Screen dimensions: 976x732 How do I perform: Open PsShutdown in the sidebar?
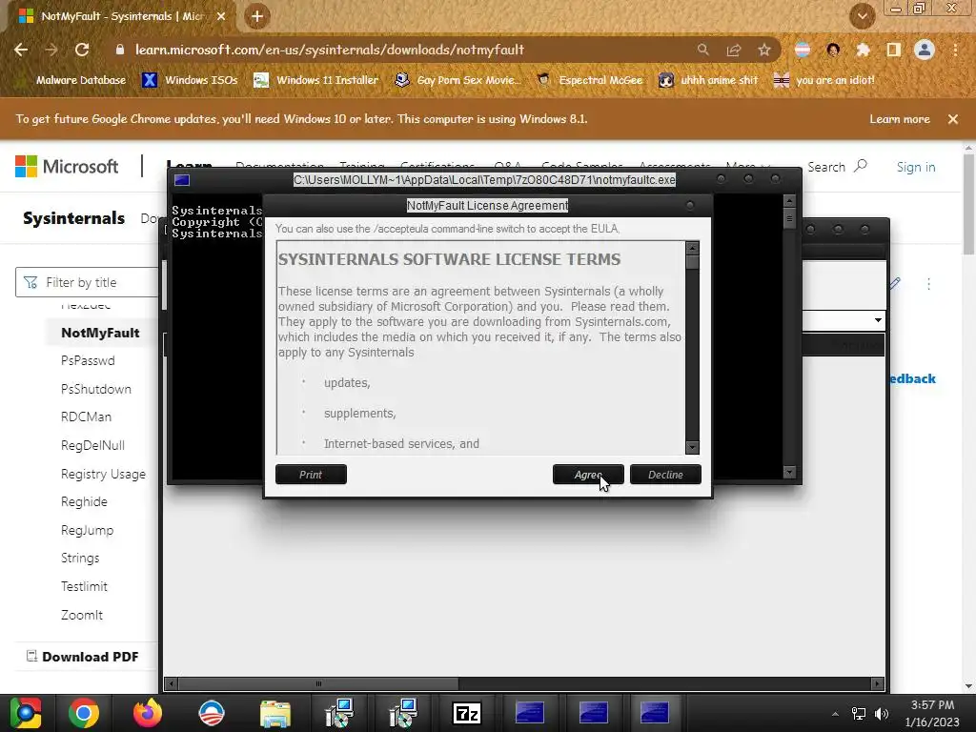tap(96, 389)
